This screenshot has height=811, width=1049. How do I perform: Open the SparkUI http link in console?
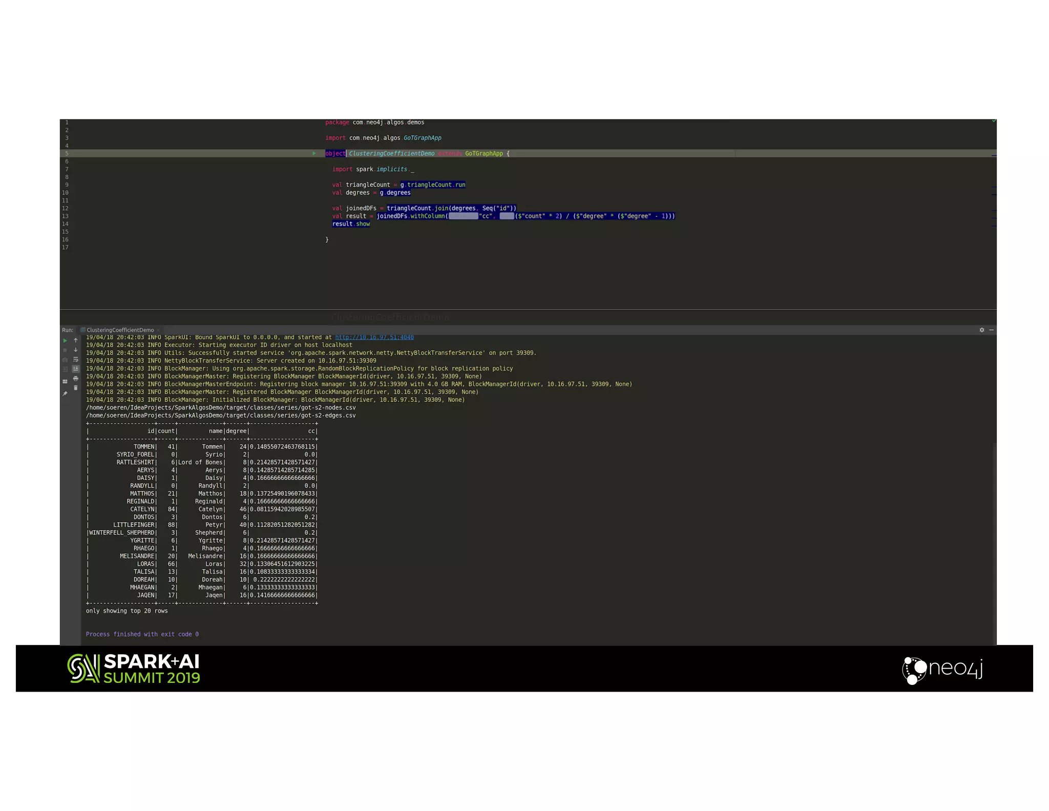[x=374, y=337]
